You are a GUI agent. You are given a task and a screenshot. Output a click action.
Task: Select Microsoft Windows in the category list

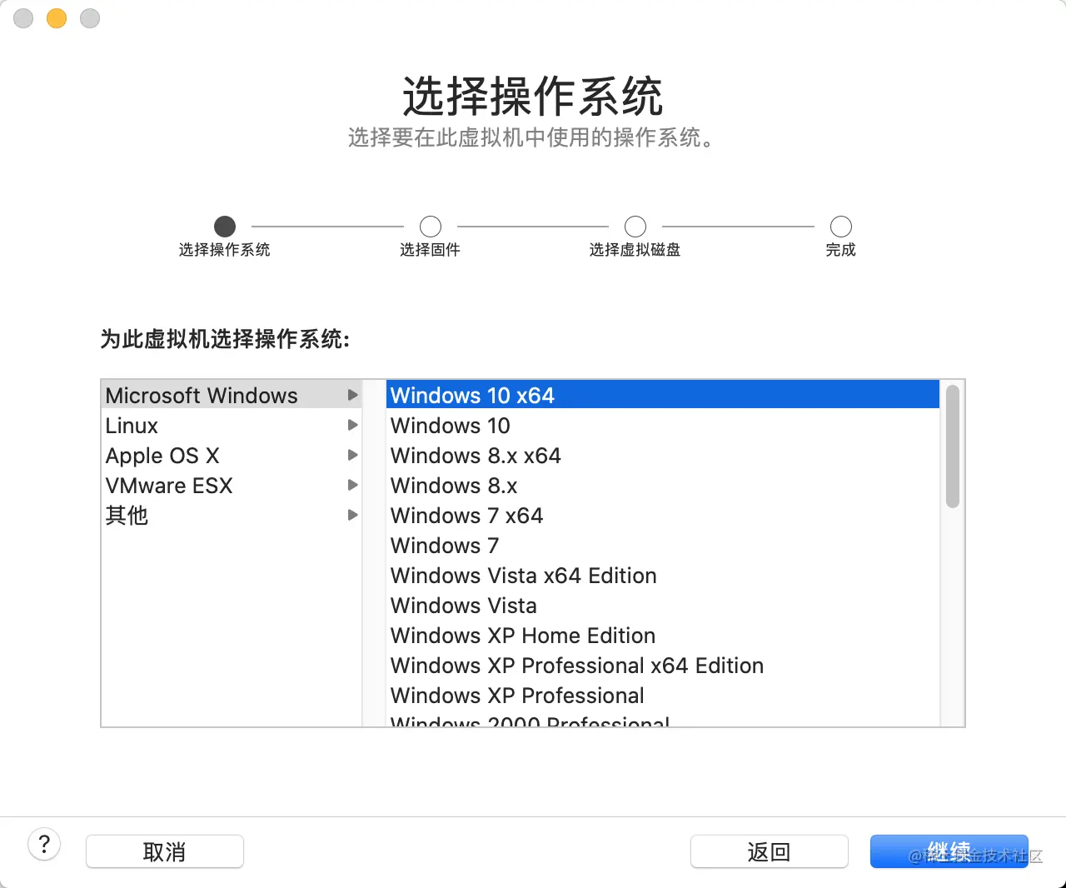(232, 395)
